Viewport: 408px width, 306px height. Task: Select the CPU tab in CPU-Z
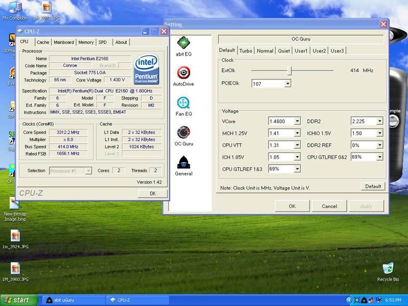[x=24, y=42]
